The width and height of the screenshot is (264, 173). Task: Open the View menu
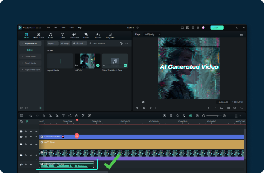71,28
